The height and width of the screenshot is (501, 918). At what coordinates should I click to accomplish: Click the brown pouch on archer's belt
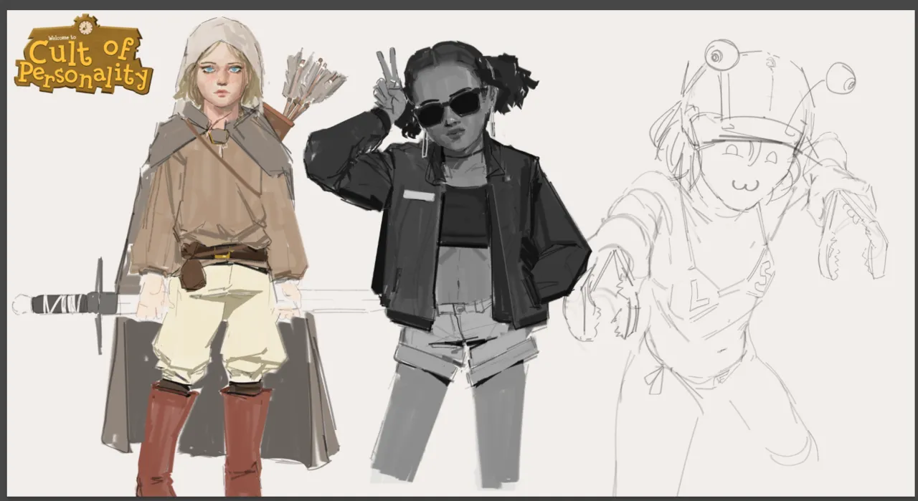point(192,272)
